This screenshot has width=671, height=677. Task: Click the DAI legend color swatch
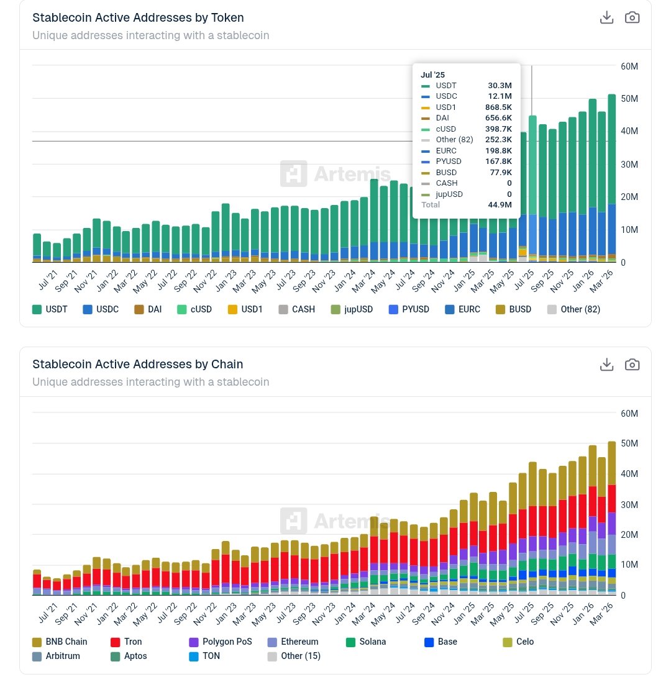pos(137,309)
